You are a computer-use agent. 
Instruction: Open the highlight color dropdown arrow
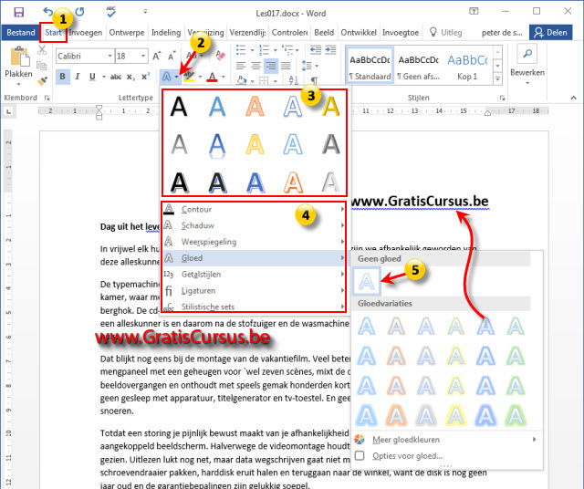click(200, 77)
